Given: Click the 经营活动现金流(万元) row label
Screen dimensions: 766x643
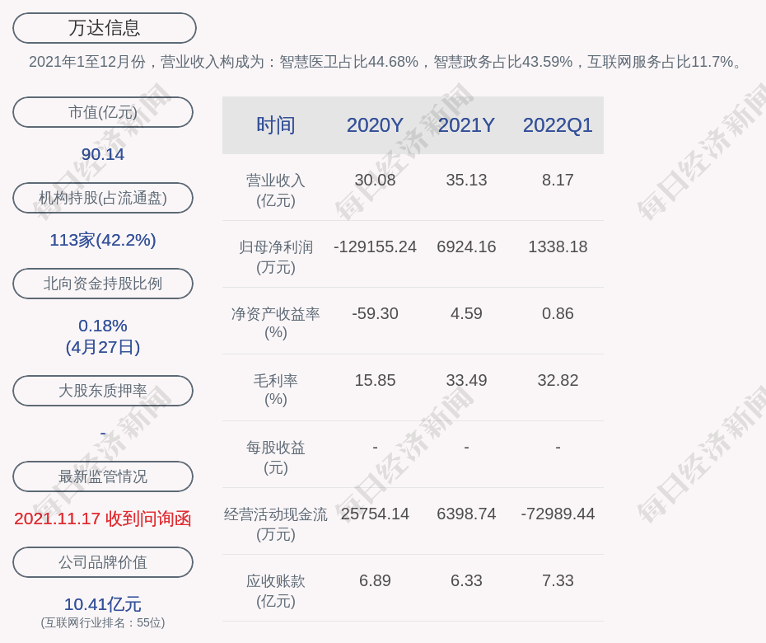Looking at the screenshot, I should 276,523.
